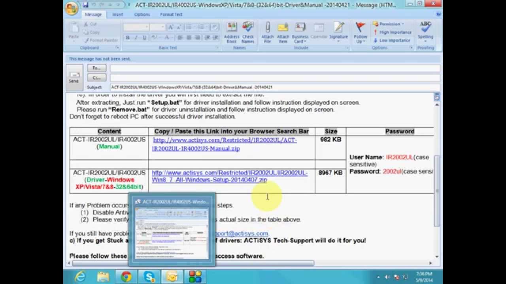Image resolution: width=506 pixels, height=284 pixels.
Task: Switch to the Message tab
Action: (x=93, y=15)
